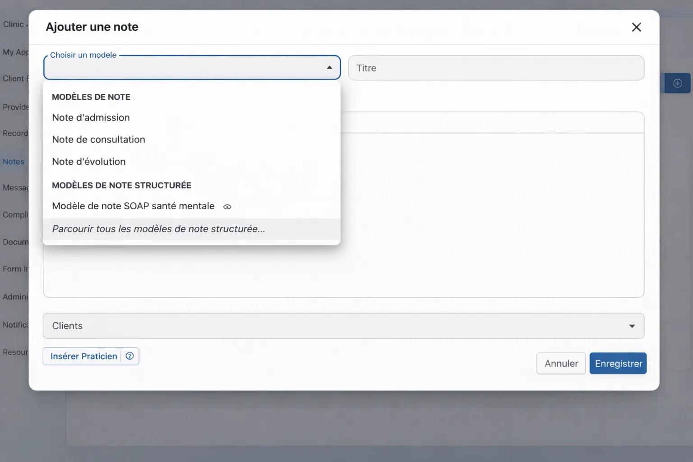Viewport: 693px width, 462px height.
Task: Click the Annuler button
Action: [x=561, y=363]
